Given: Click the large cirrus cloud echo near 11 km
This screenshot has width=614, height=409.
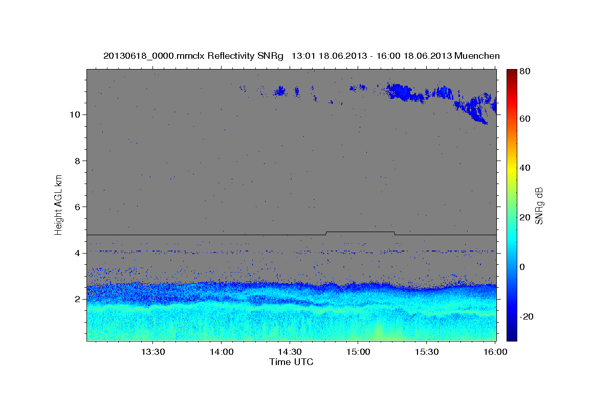Looking at the screenshot, I should pyautogui.click(x=404, y=92).
